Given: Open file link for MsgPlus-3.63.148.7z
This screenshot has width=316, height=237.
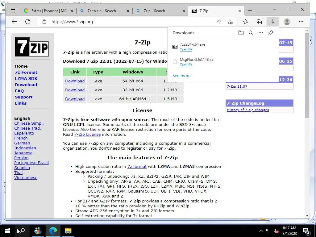Looking at the screenshot, I should tap(186, 64).
